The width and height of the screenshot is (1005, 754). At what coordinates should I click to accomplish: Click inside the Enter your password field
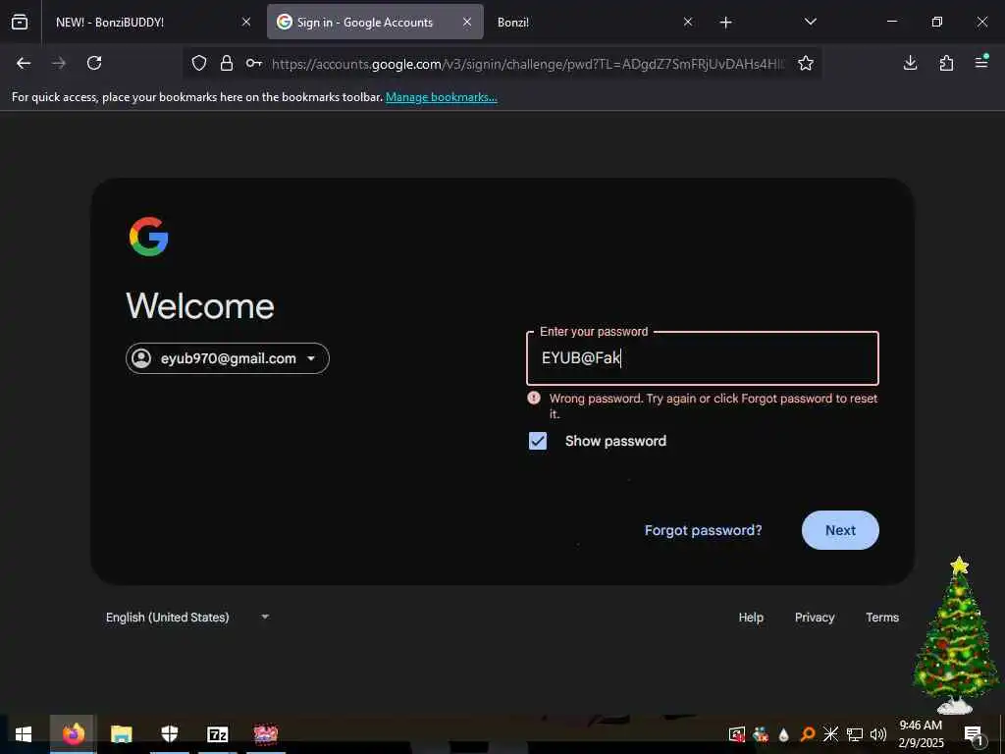pos(703,357)
